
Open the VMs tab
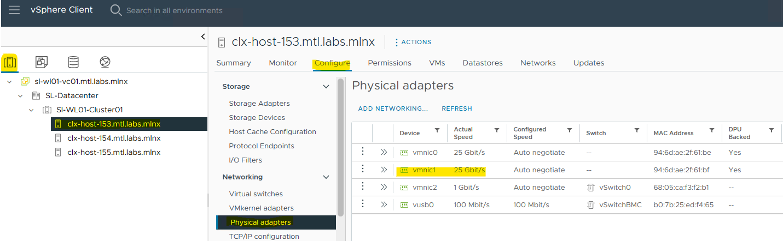[437, 63]
